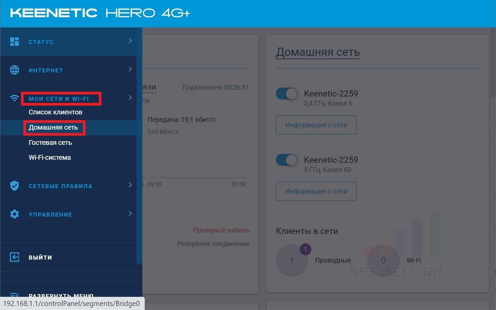This screenshot has height=310, width=496.
Task: Open Управление menu item
Action: tap(50, 215)
